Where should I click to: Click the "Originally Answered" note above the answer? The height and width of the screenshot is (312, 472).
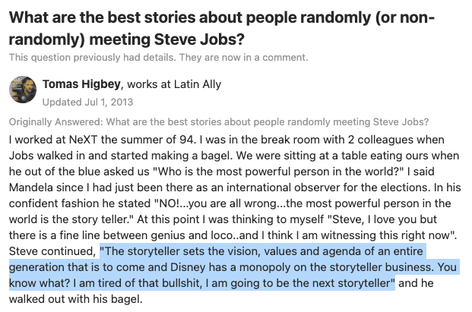(x=219, y=122)
